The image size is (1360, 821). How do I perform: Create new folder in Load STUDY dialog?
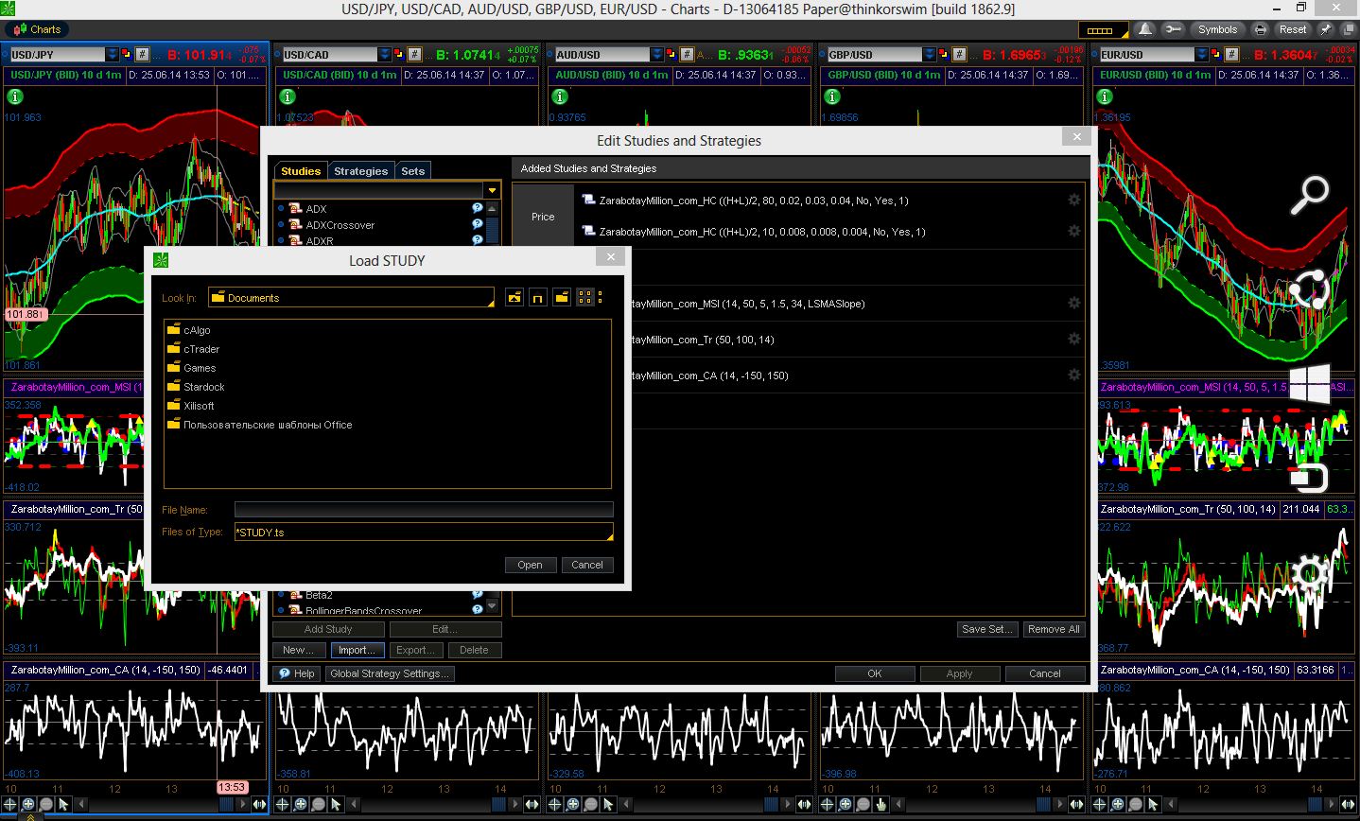tap(562, 298)
